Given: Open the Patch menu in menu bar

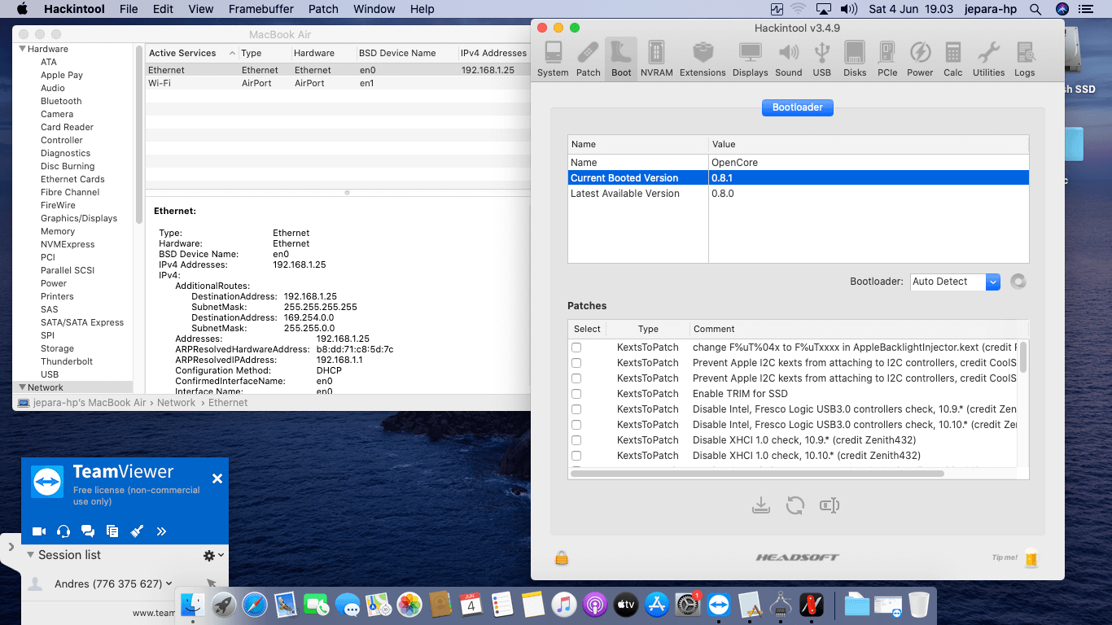Looking at the screenshot, I should point(323,9).
